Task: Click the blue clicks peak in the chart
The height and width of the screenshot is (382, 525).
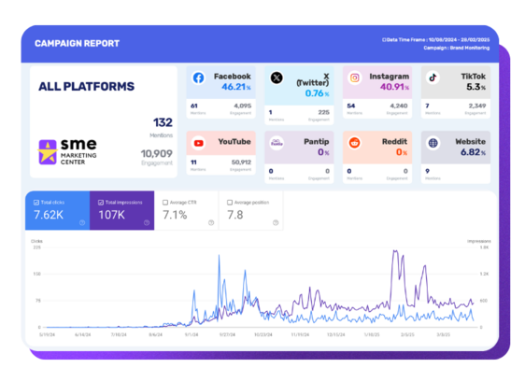Action: coord(220,256)
